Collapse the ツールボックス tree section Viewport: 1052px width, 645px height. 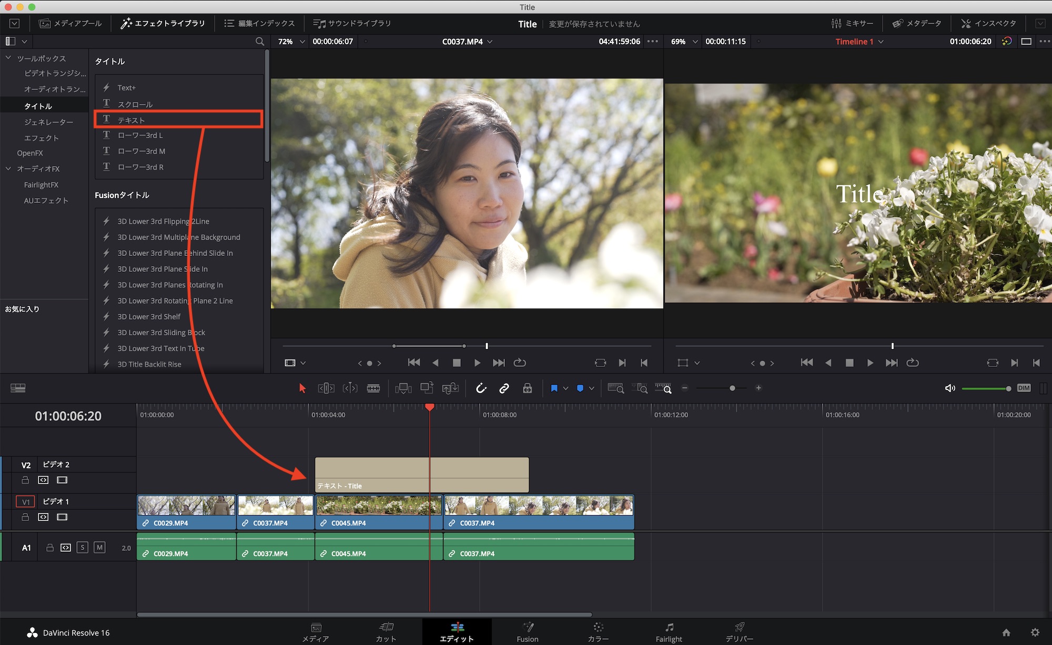point(8,58)
